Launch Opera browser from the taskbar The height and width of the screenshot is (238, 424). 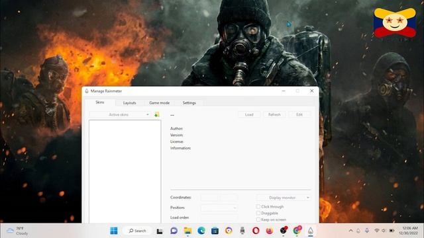click(256, 231)
